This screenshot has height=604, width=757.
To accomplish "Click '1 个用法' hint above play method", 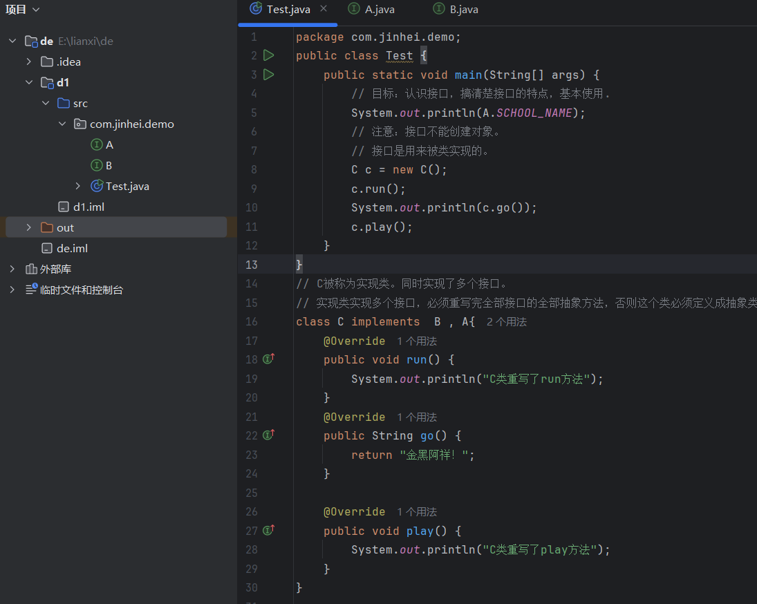I will pos(417,512).
